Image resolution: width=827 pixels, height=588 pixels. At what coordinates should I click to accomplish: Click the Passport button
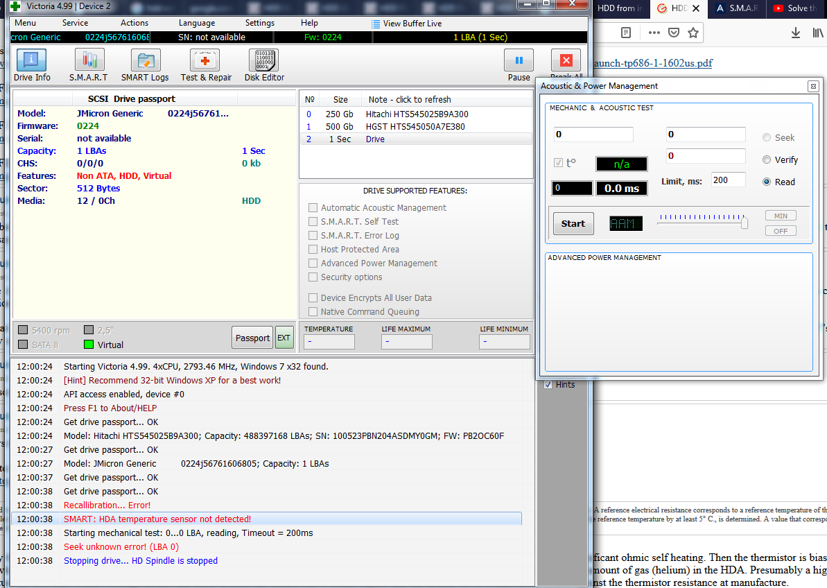point(252,338)
